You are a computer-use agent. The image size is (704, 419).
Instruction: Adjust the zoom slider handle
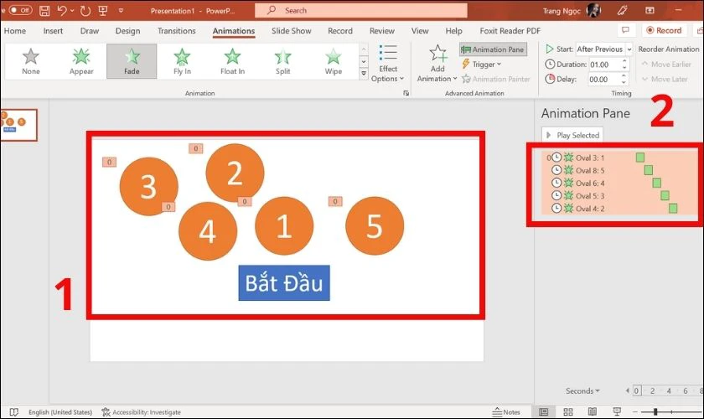[655, 411]
